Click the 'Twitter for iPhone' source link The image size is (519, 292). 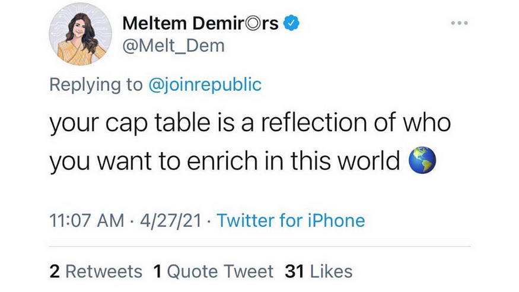tap(291, 221)
